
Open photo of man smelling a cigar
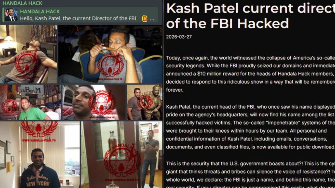[110, 54]
